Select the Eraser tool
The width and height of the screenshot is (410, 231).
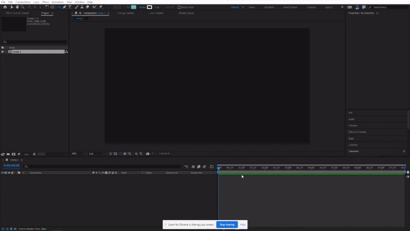(x=87, y=7)
